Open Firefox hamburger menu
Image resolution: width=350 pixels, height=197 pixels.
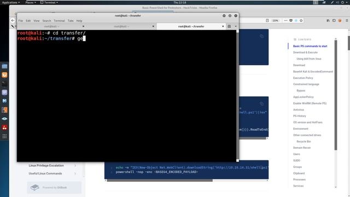pos(347,21)
